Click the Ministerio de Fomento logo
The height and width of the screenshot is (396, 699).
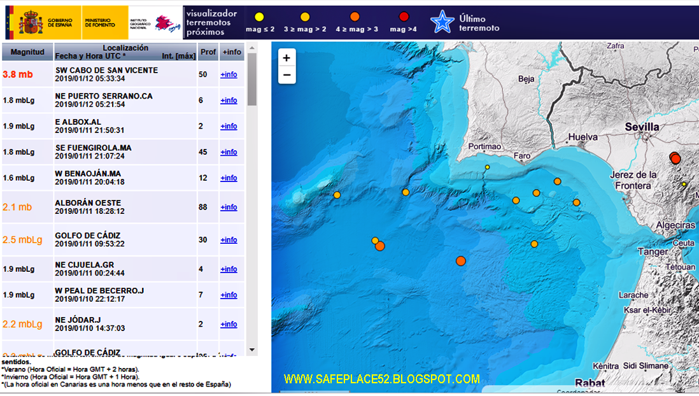105,22
